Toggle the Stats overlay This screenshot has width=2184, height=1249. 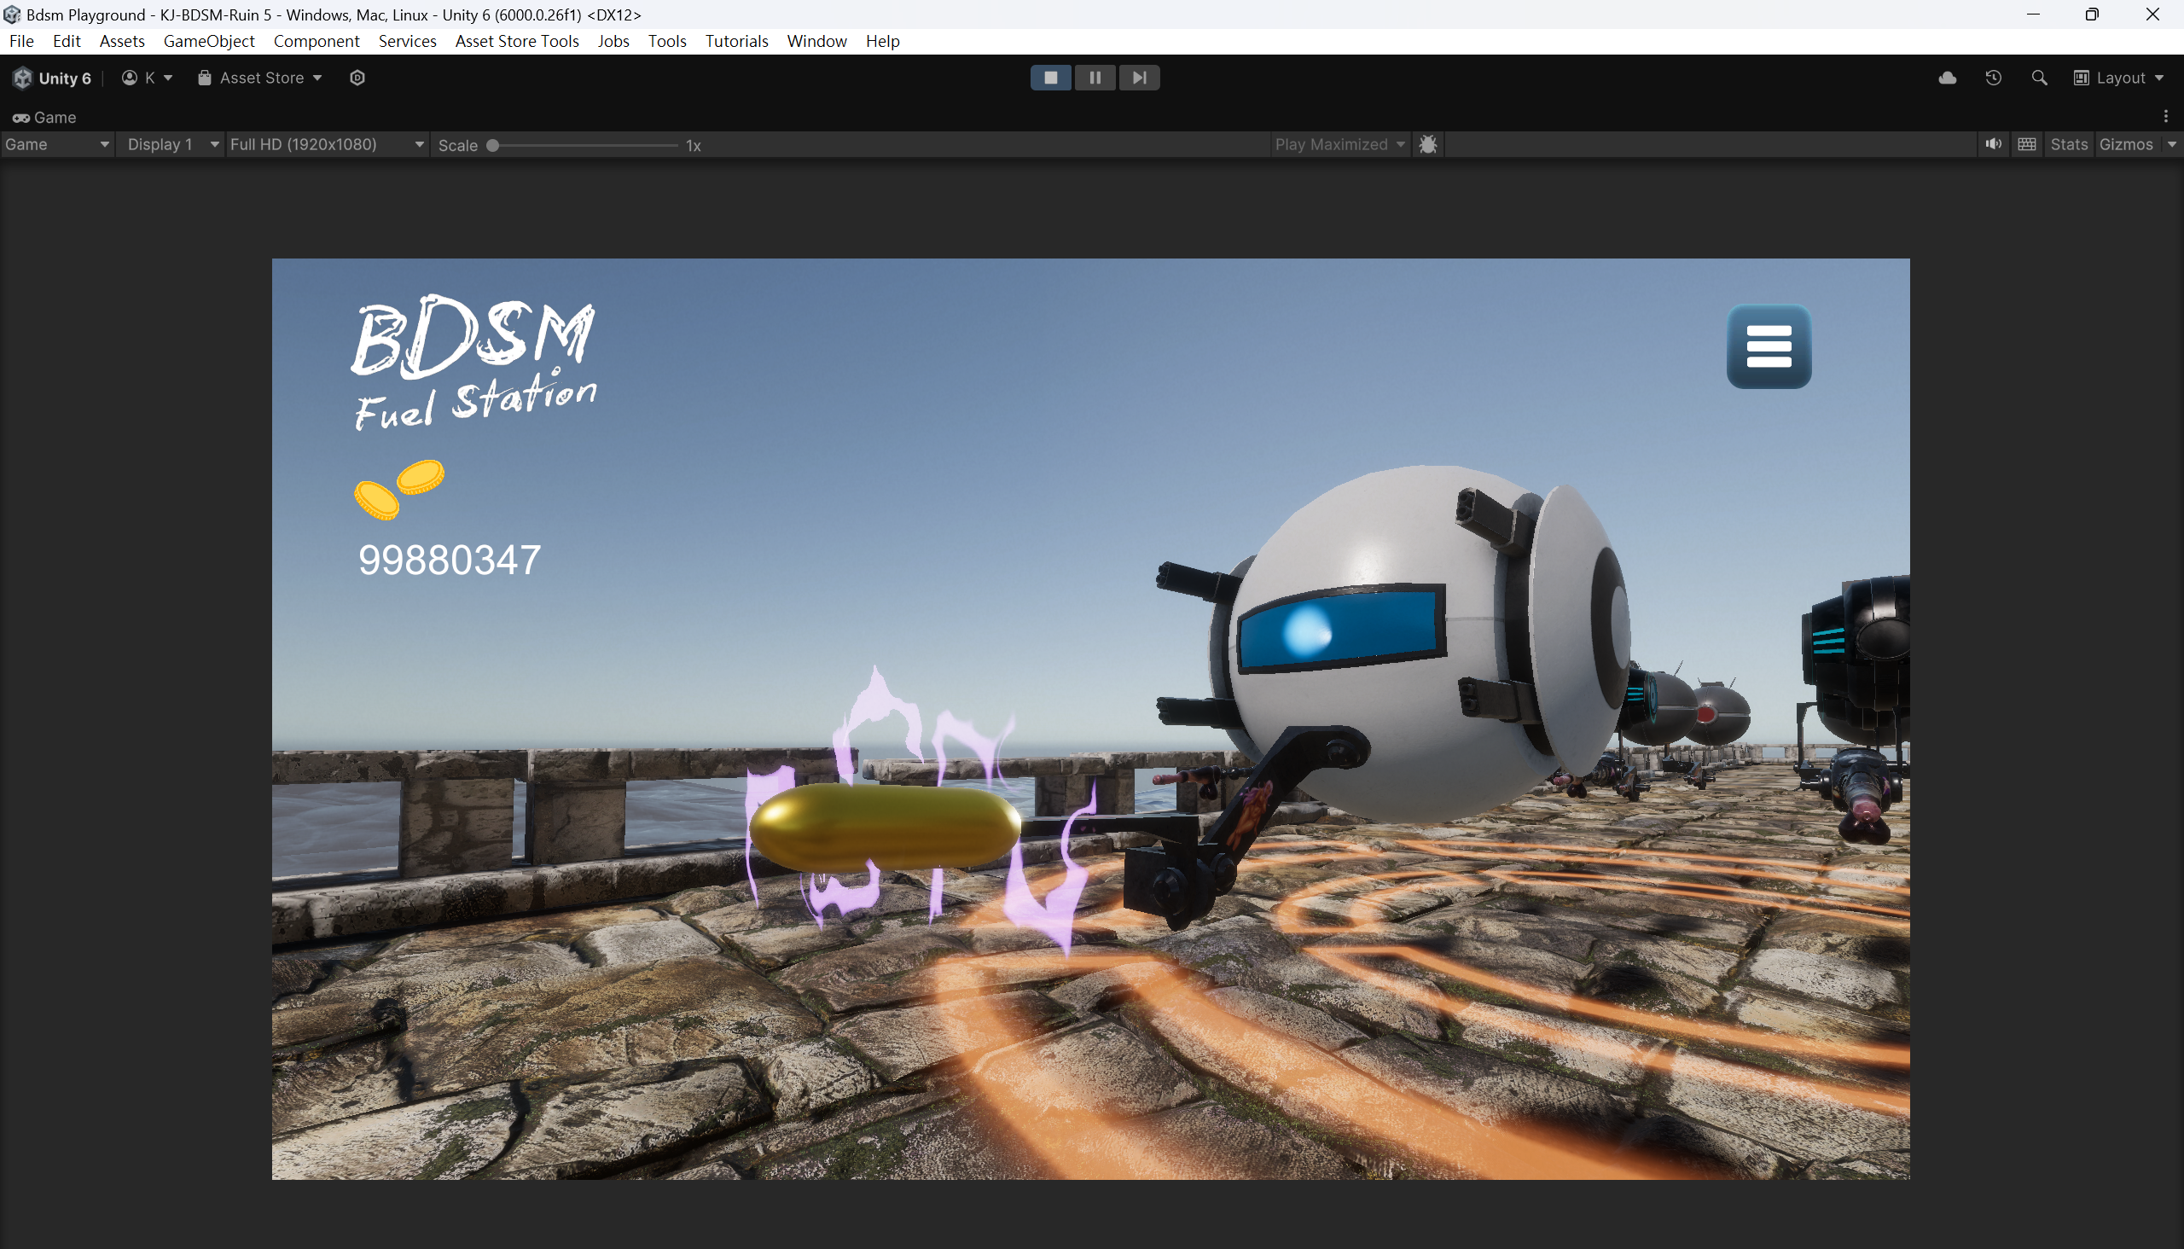pos(2068,145)
